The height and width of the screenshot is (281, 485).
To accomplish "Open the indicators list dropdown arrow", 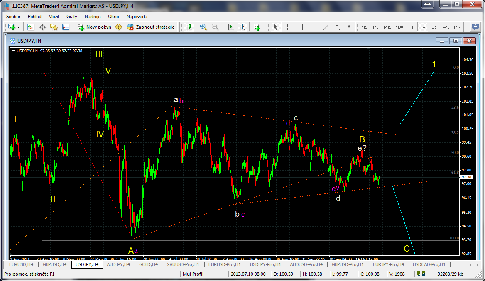I will pyautogui.click(x=263, y=27).
